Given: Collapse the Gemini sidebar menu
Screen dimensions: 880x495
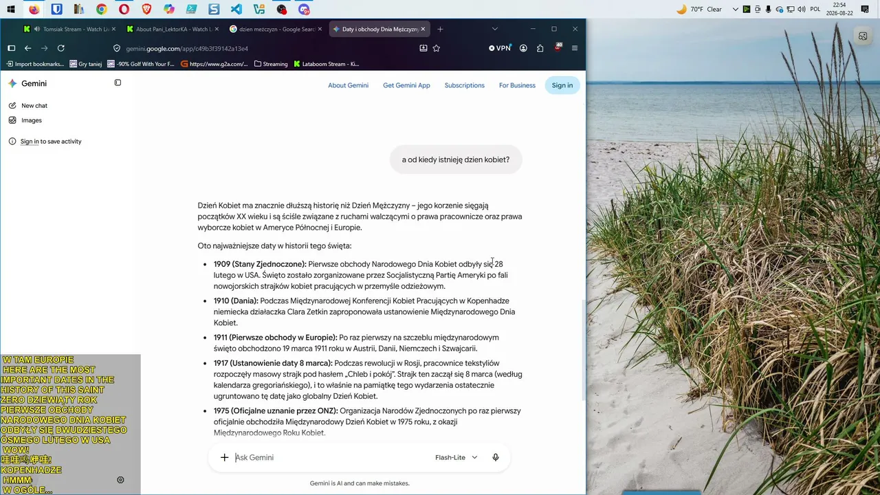Looking at the screenshot, I should point(118,82).
